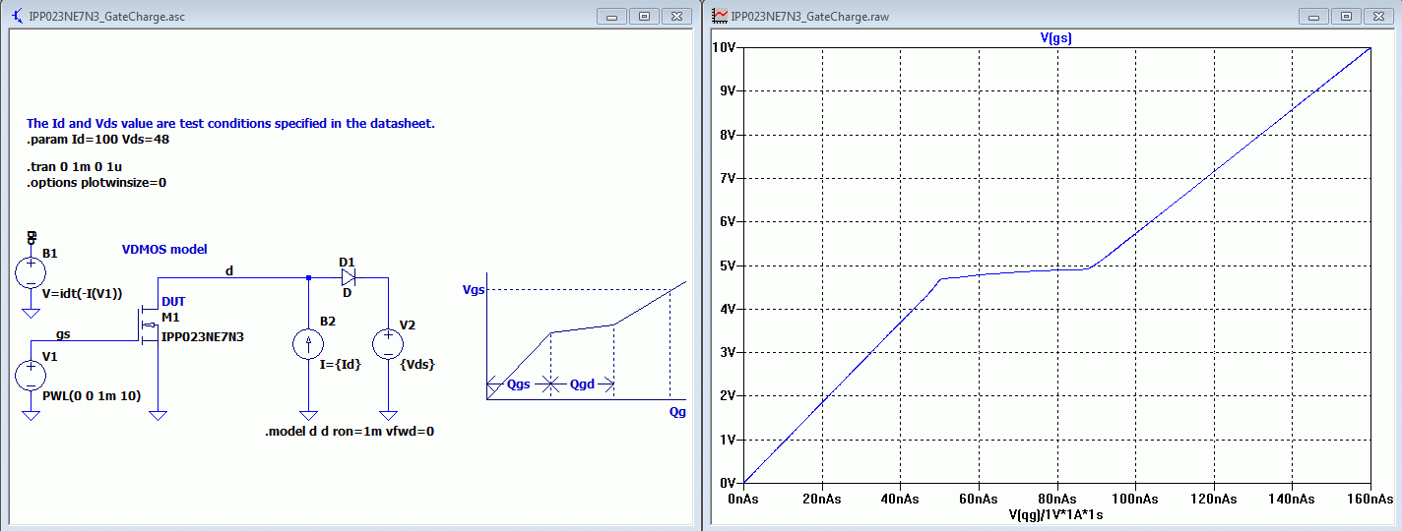Click the .options plotwinsize=0 directive
This screenshot has height=531, width=1402.
[x=96, y=182]
